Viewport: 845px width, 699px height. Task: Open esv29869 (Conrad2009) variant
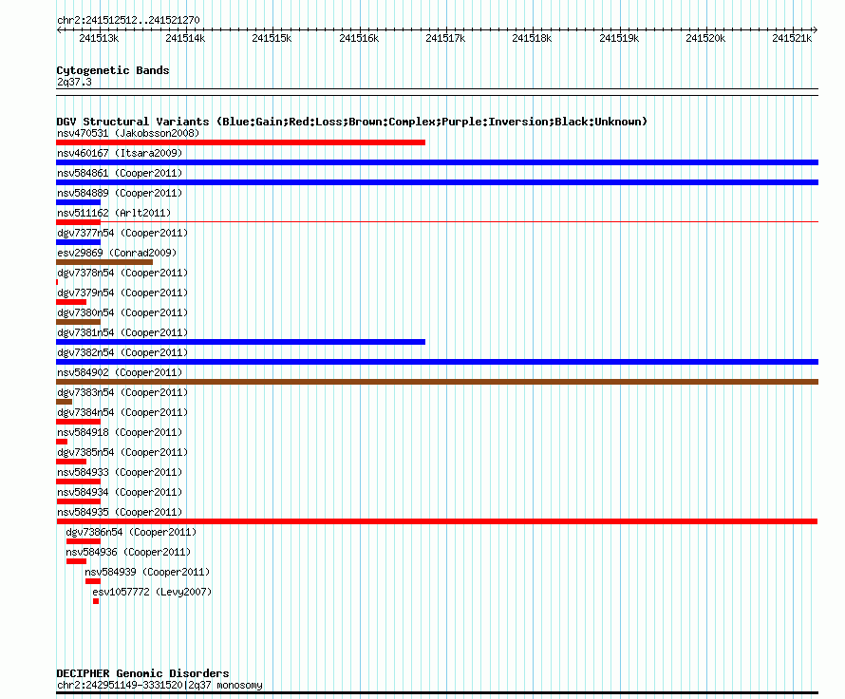click(117, 253)
